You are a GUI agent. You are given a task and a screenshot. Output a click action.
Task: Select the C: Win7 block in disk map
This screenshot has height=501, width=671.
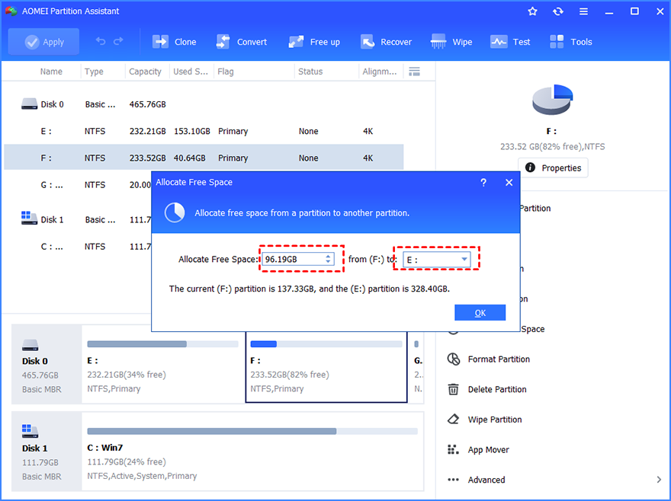(x=252, y=452)
